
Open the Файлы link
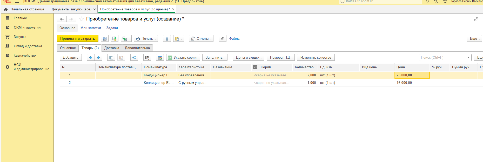point(235,39)
